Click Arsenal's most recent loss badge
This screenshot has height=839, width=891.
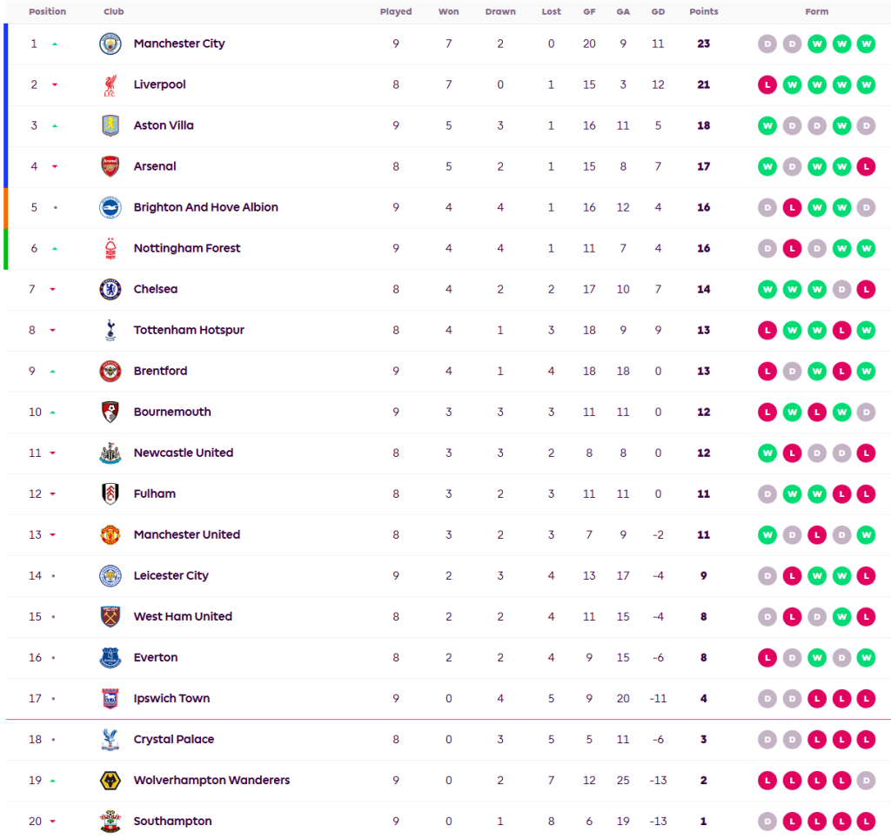866,167
